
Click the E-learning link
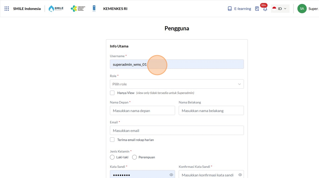click(242, 9)
